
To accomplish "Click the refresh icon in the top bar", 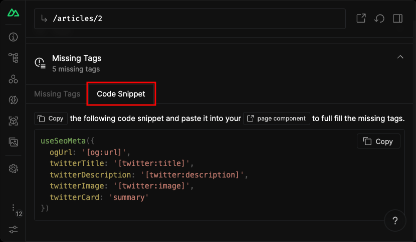I will (379, 18).
